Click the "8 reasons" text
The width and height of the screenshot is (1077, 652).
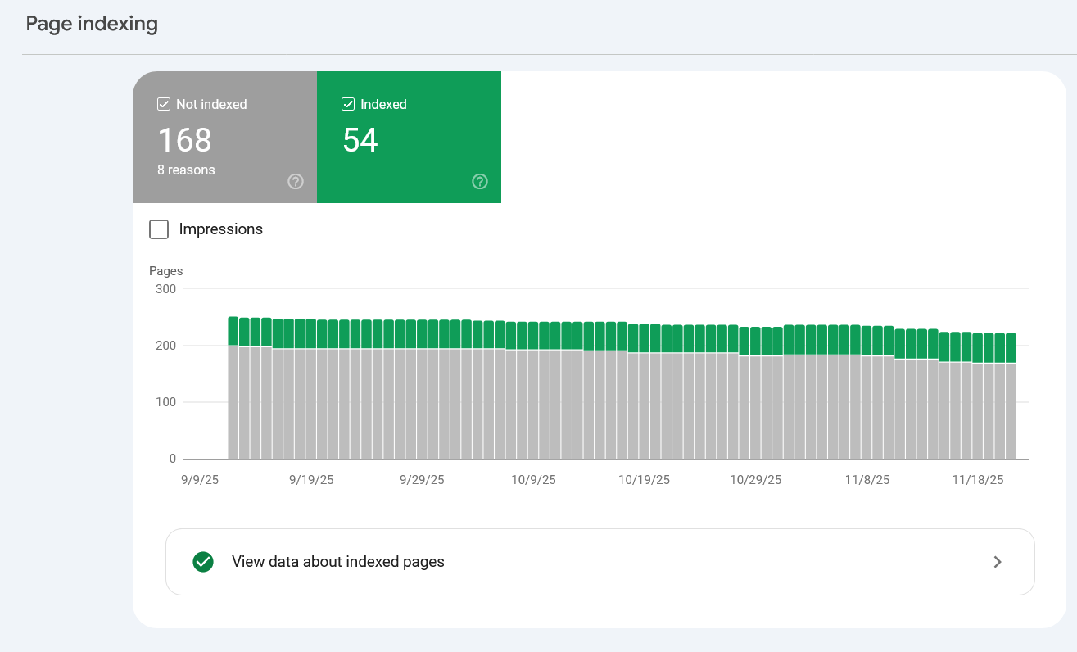point(186,170)
